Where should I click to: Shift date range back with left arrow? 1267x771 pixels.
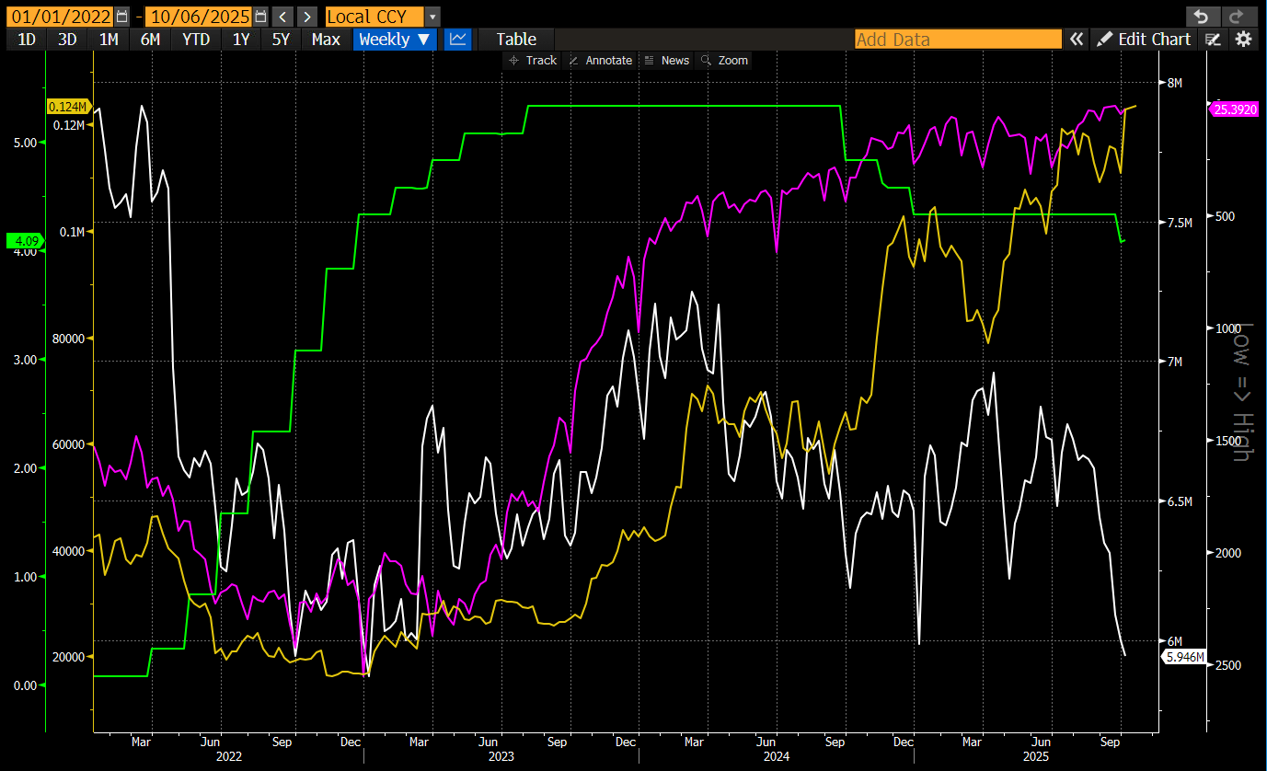click(x=283, y=17)
